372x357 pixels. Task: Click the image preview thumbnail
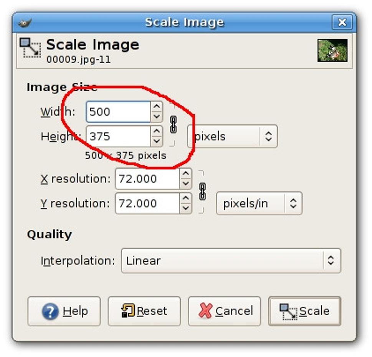(332, 51)
